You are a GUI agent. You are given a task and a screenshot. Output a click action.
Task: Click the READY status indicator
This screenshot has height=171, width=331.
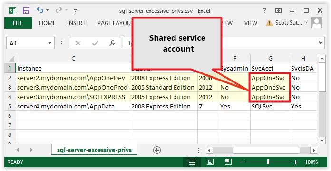15,162
